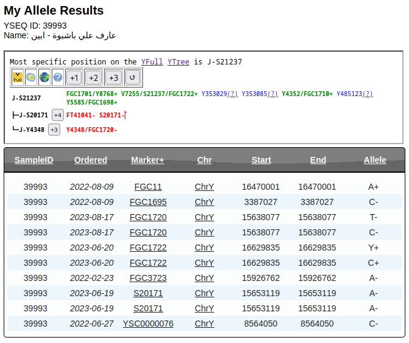Click allele A+ in FGC11 row
This screenshot has width=409, height=343.
click(x=373, y=187)
